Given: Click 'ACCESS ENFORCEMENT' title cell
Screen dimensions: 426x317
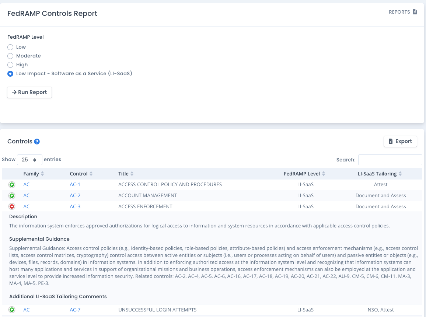Looking at the screenshot, I should (x=145, y=207).
